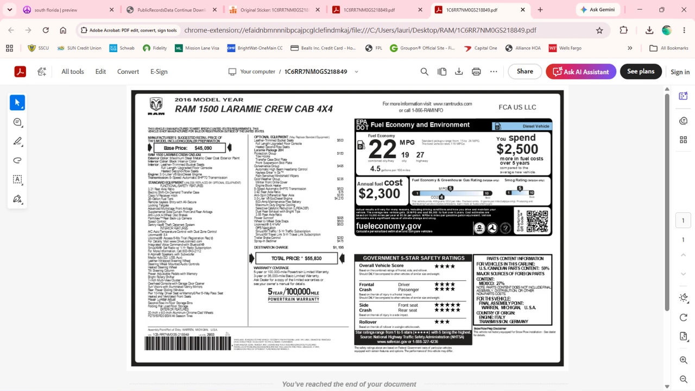Open the SUN Credit Union bookmark

coord(79,48)
